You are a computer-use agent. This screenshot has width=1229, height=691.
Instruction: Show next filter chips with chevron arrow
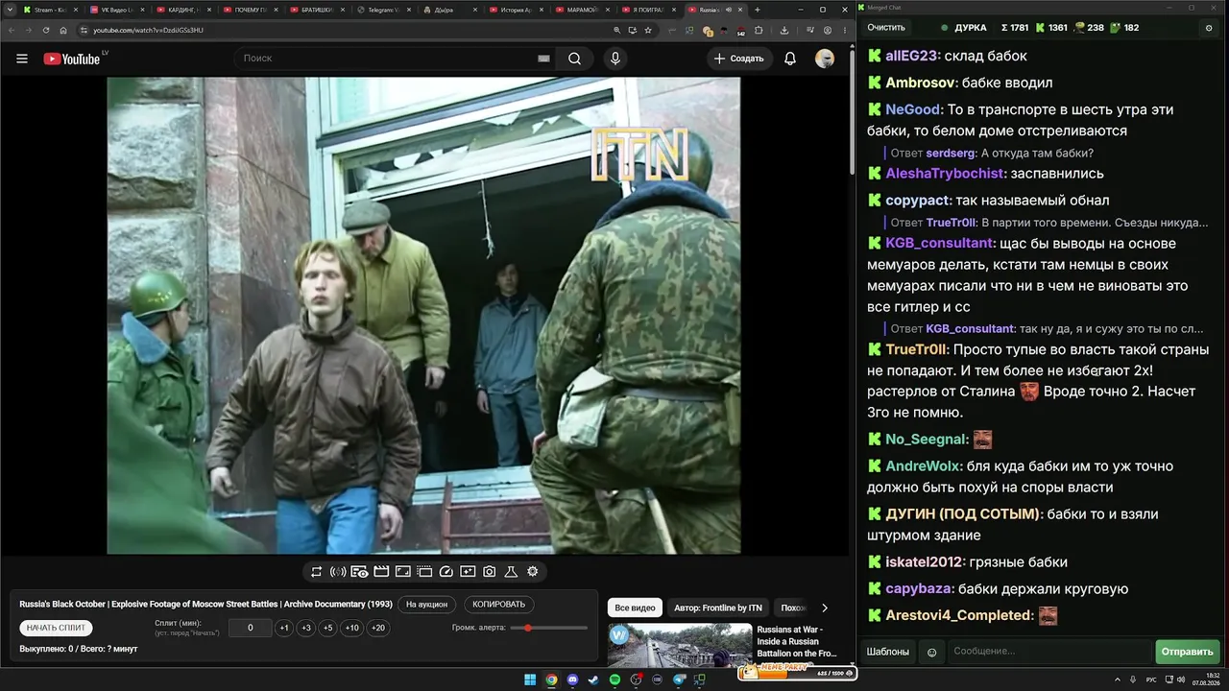[824, 608]
